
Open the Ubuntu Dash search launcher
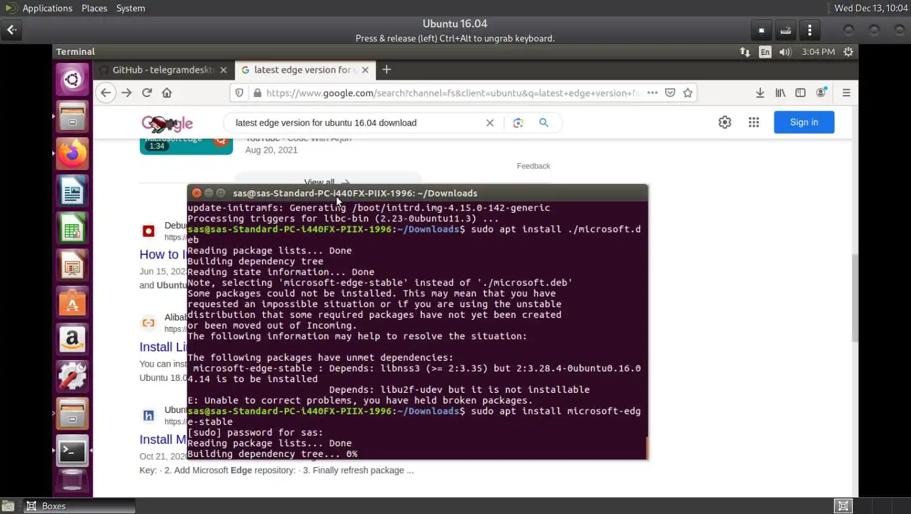pos(72,80)
